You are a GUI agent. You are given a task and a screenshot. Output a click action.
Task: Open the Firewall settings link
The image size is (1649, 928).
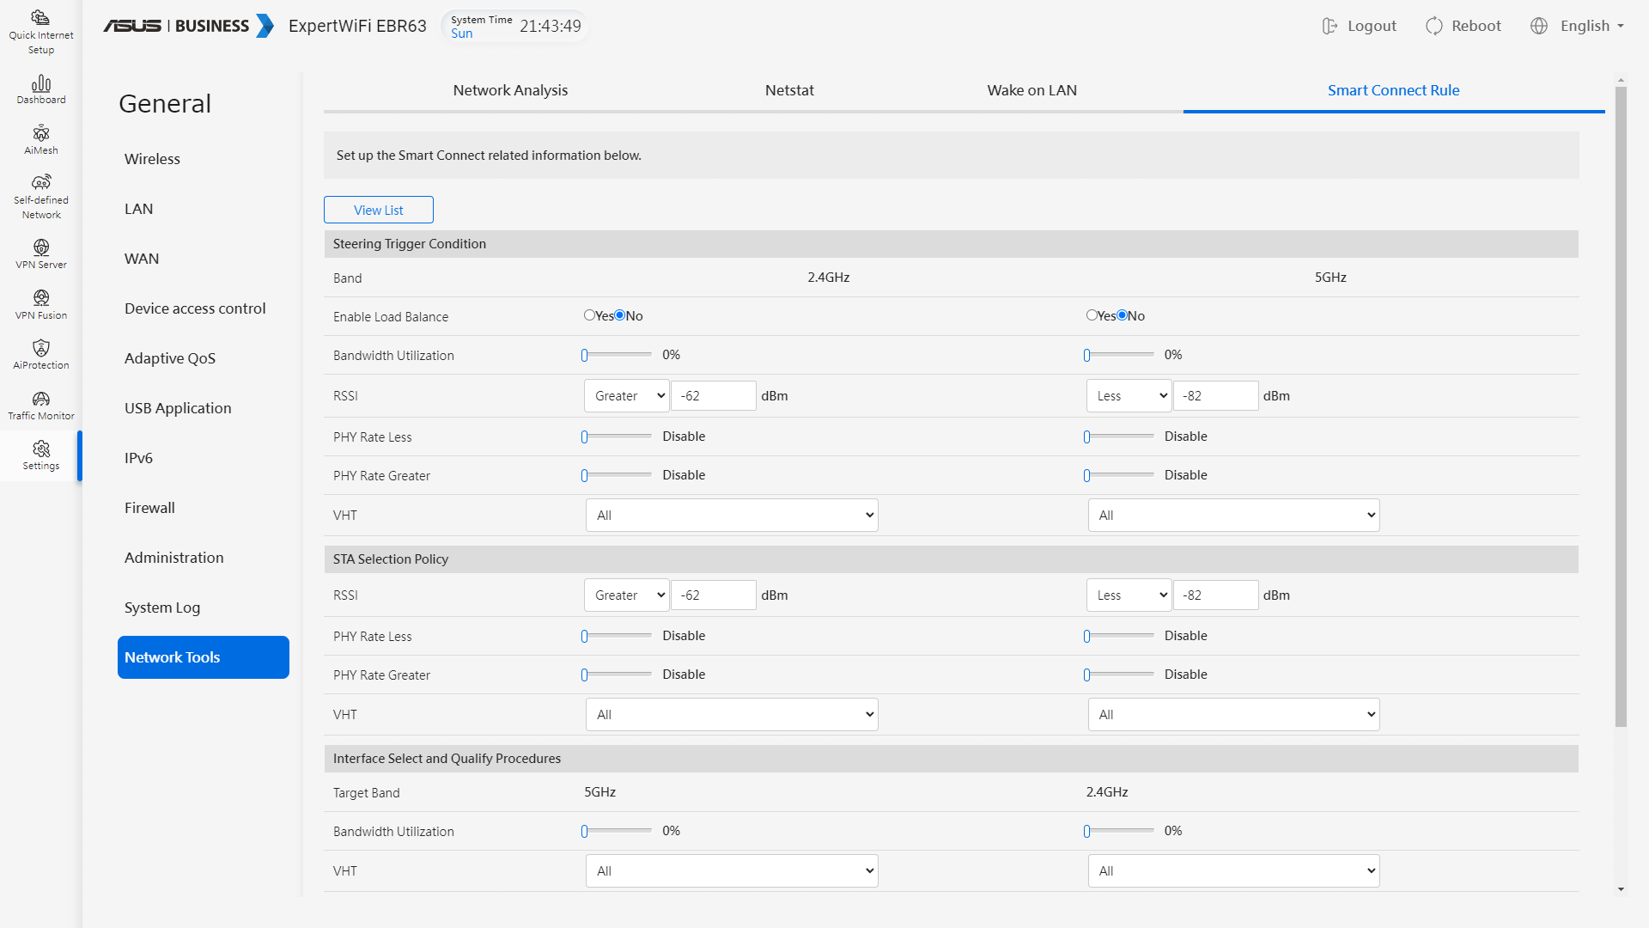pos(149,508)
